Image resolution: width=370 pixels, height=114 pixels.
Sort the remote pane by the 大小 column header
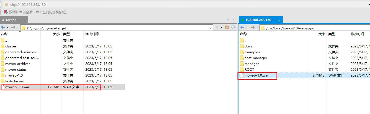(316, 34)
